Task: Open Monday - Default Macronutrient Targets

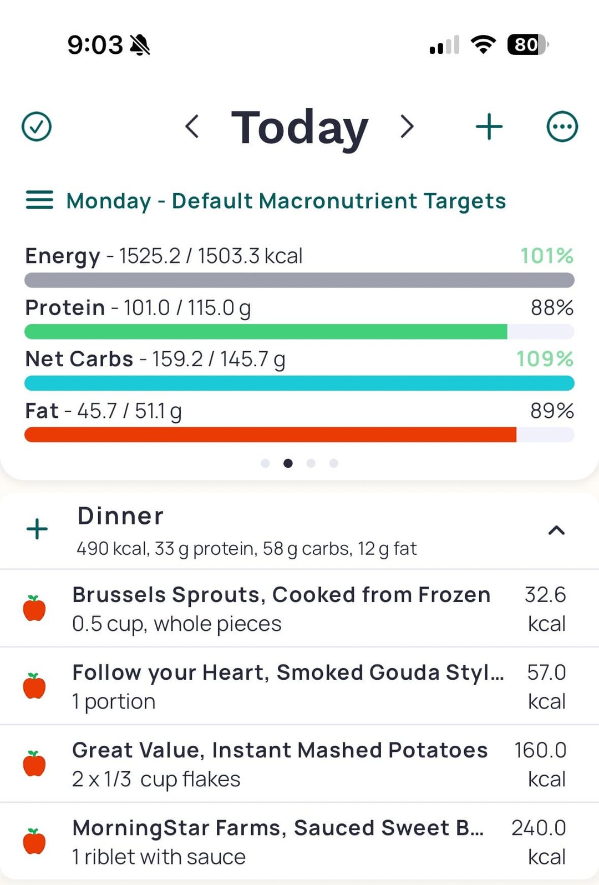Action: tap(286, 201)
